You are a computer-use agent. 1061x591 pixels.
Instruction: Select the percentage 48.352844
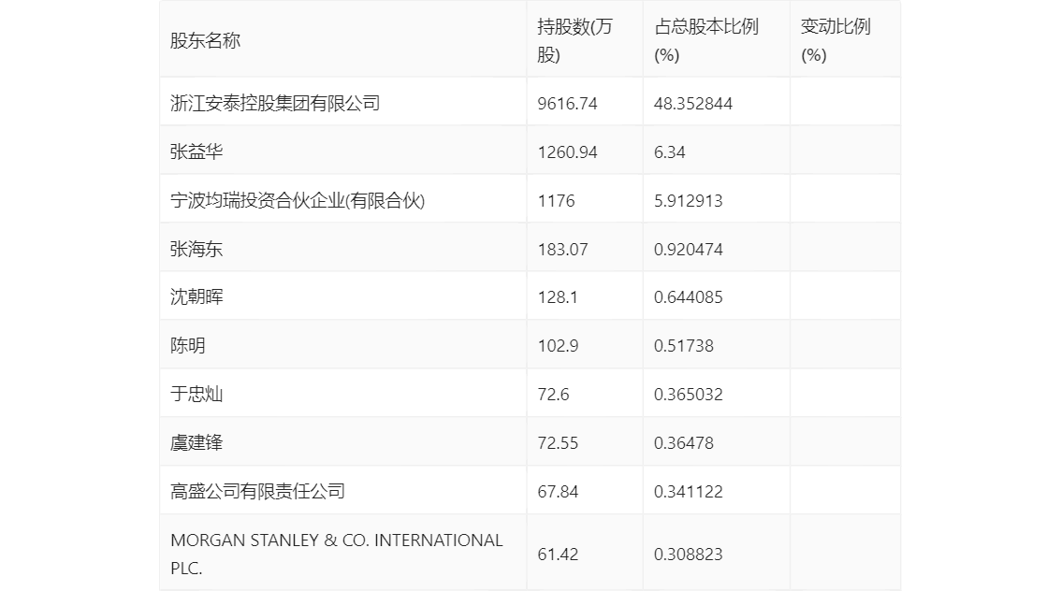(693, 104)
